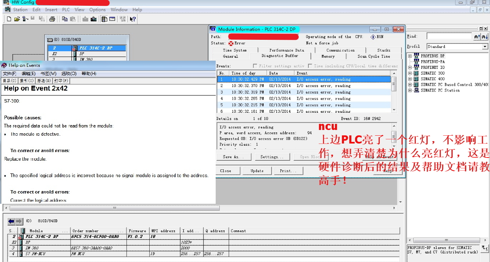Screen dimensions: 490x262
Task: Toggle Time including CPU/local time difference checkbox
Action: click(310, 66)
